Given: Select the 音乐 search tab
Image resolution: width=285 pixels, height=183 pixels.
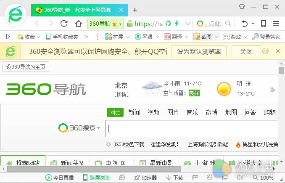Looking at the screenshot, I should click(x=192, y=112).
